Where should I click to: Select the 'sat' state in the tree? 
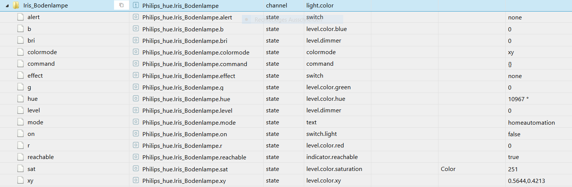click(x=32, y=169)
